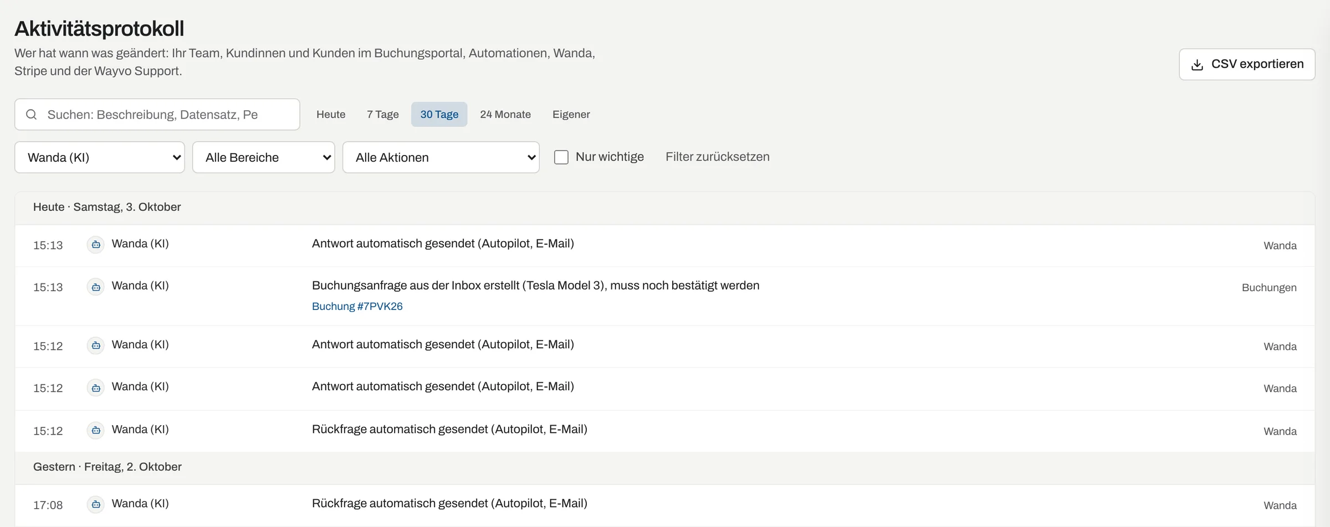Click the 17:08 Rückfrage automatisch gesendet description
Image resolution: width=1330 pixels, height=527 pixels.
pyautogui.click(x=449, y=503)
